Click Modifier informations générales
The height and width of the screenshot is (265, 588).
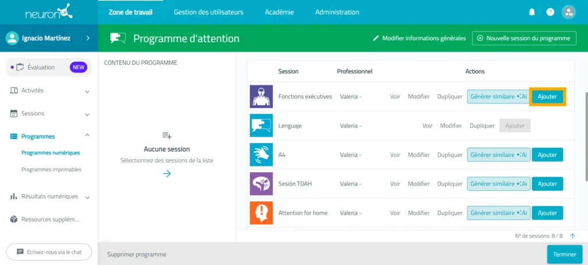(x=419, y=39)
